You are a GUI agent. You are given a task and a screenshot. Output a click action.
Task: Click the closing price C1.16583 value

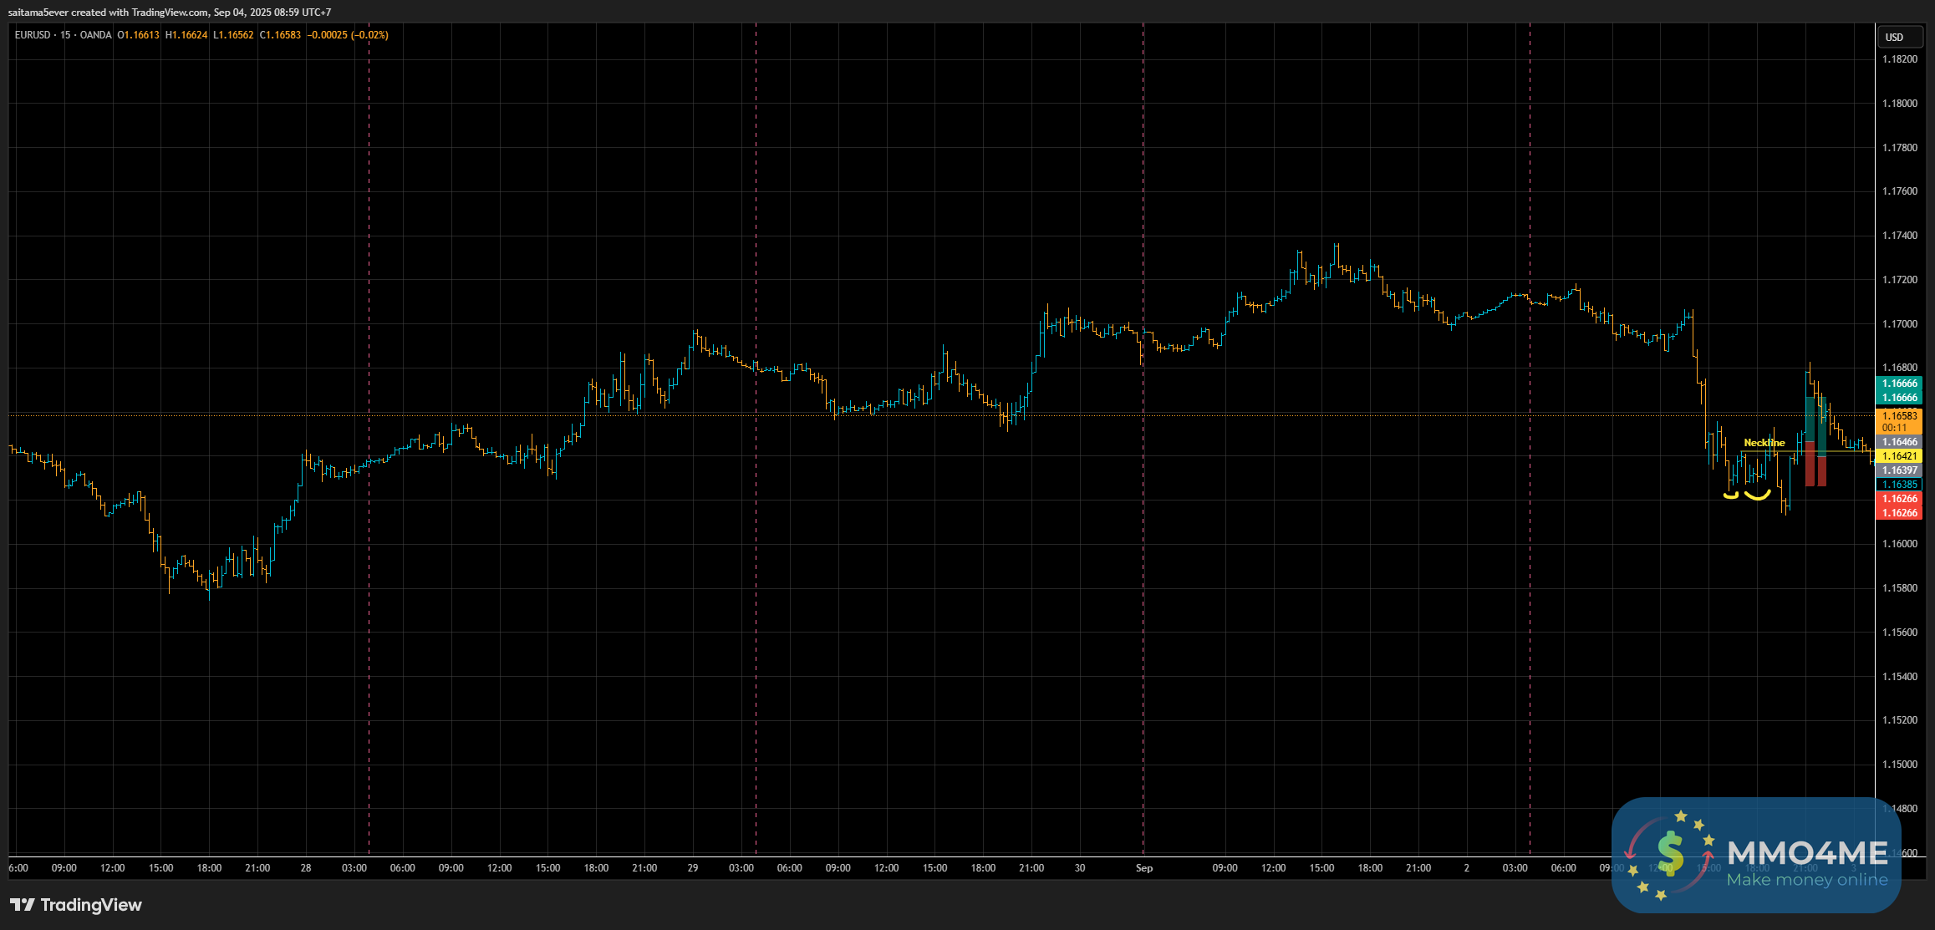point(280,35)
